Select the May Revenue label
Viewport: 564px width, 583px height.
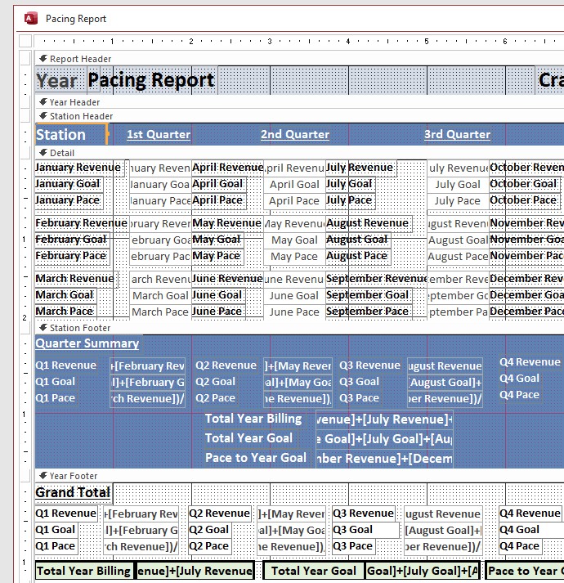pos(227,223)
